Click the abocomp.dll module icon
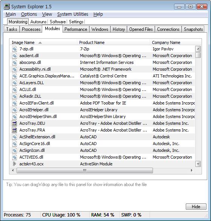 (14, 62)
